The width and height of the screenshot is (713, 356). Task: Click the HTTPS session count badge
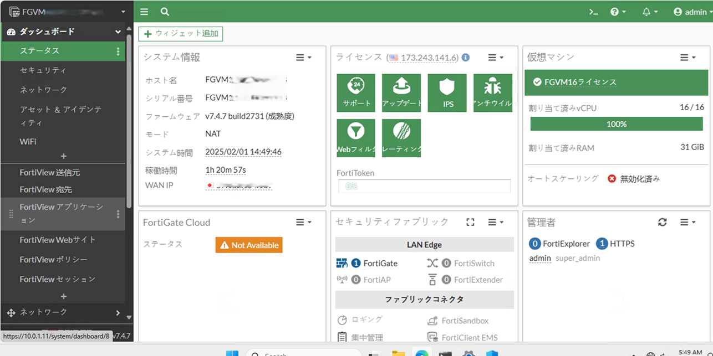602,244
